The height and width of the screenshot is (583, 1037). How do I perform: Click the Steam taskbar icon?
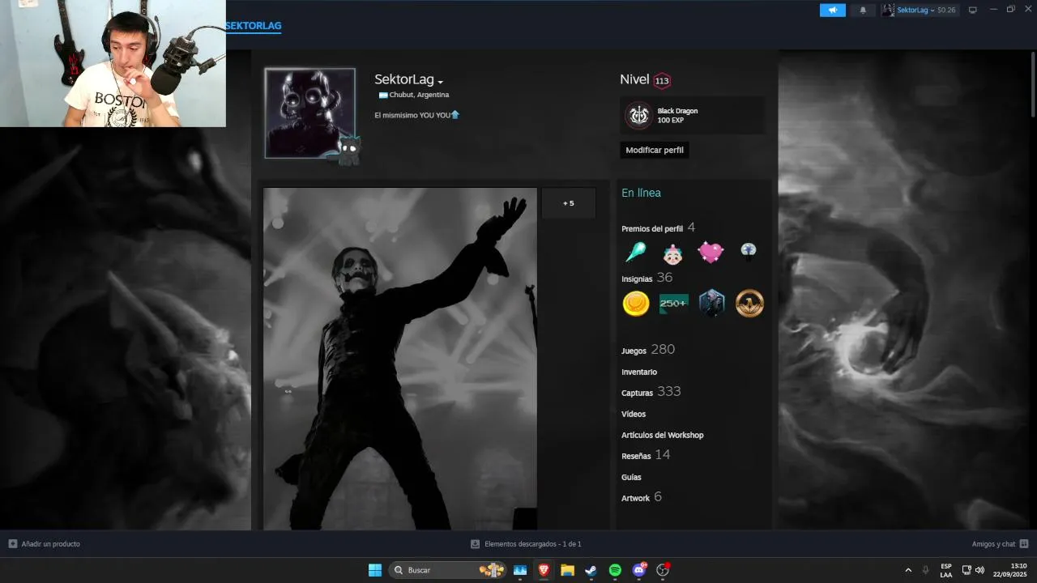pyautogui.click(x=591, y=570)
